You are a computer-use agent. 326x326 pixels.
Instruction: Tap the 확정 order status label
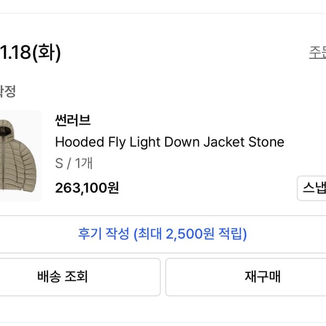point(7,91)
